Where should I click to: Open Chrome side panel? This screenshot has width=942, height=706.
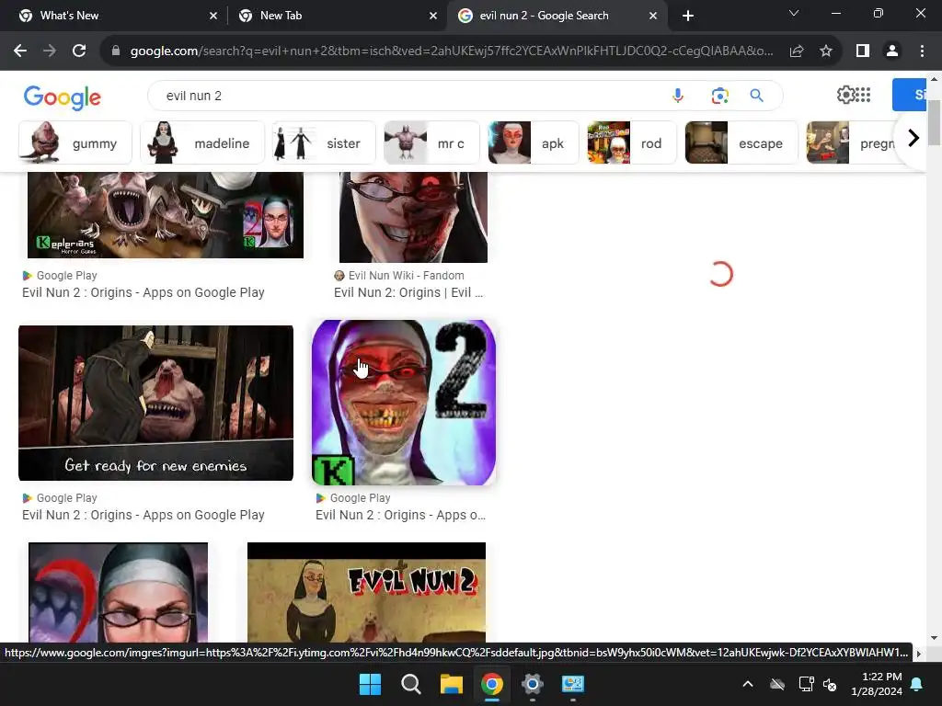(863, 51)
